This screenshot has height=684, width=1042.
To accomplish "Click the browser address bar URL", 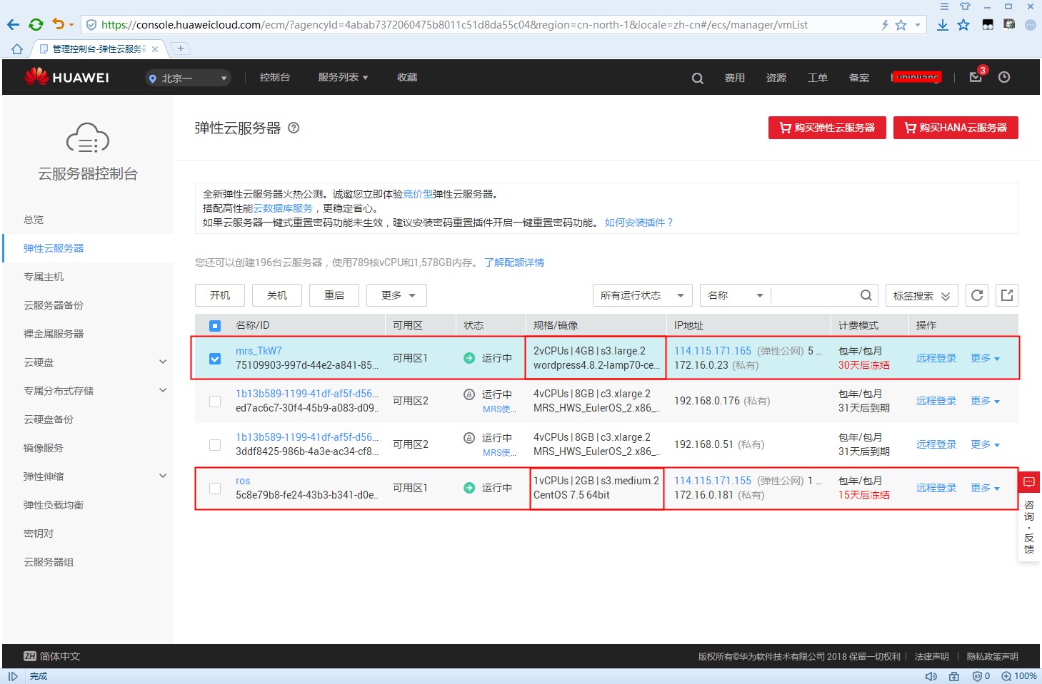I will coord(454,25).
